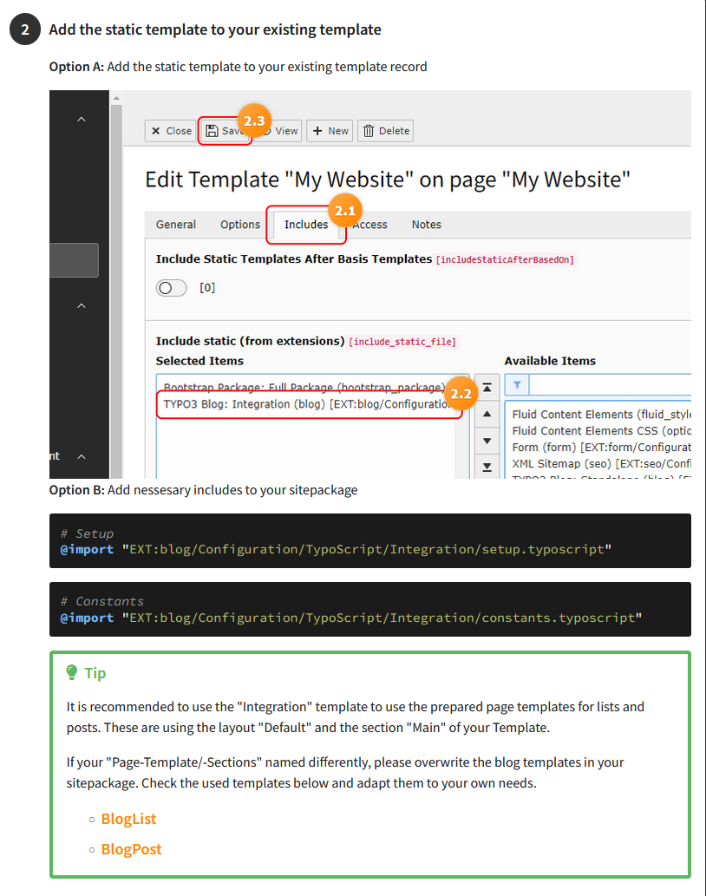
Task: Choose Fluid Content Elements (fluid_style available item
Action: pyautogui.click(x=601, y=415)
